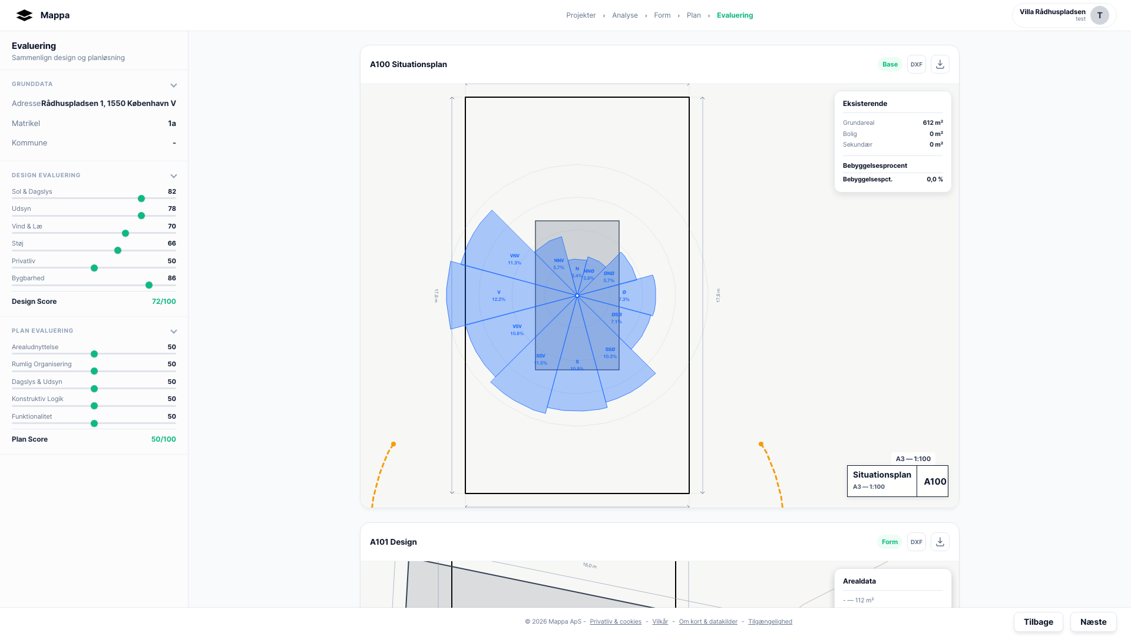Go to Form step
This screenshot has width=1131, height=636.
click(662, 15)
